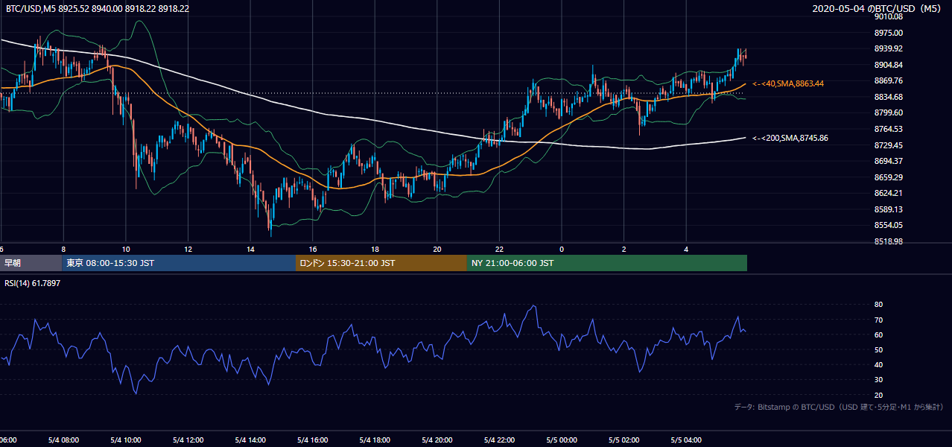Click the 5/4 14:00 date axis label
952x447 pixels.
coord(250,440)
